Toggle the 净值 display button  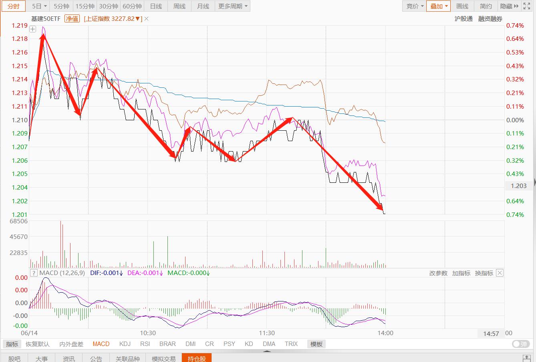(72, 19)
